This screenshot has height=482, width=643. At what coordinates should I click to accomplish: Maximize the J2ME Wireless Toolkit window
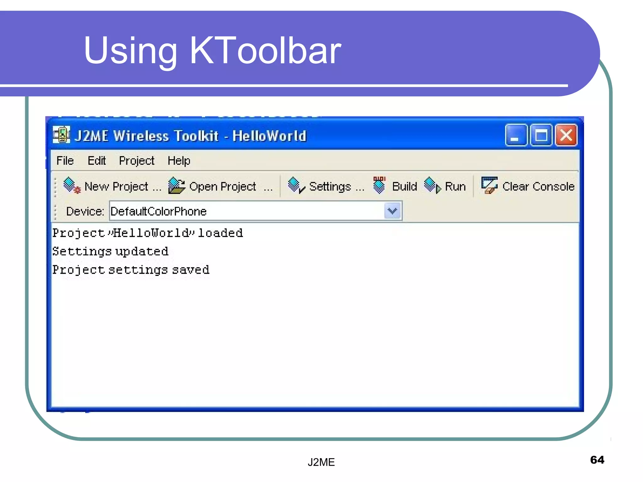click(541, 135)
